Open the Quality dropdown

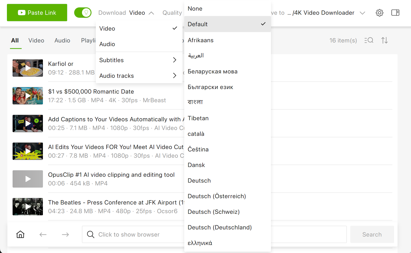pos(172,13)
